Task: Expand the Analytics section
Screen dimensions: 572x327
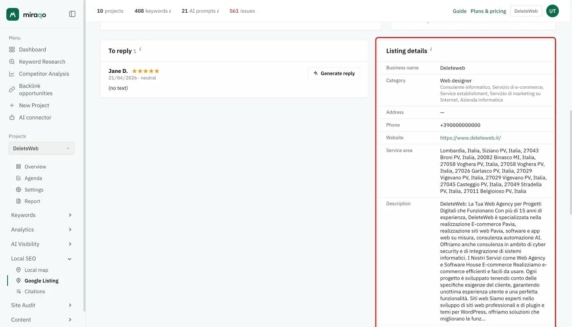Action: (42, 230)
